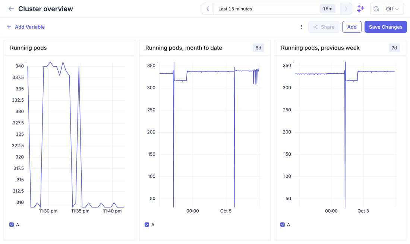Open the auto-refresh Off dropdown
The width and height of the screenshot is (410, 244).
pos(392,9)
